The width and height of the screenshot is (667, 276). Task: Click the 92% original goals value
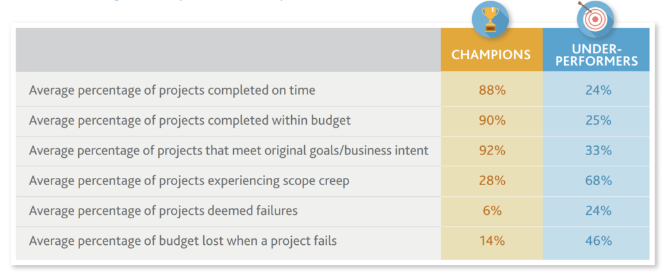tap(492, 151)
